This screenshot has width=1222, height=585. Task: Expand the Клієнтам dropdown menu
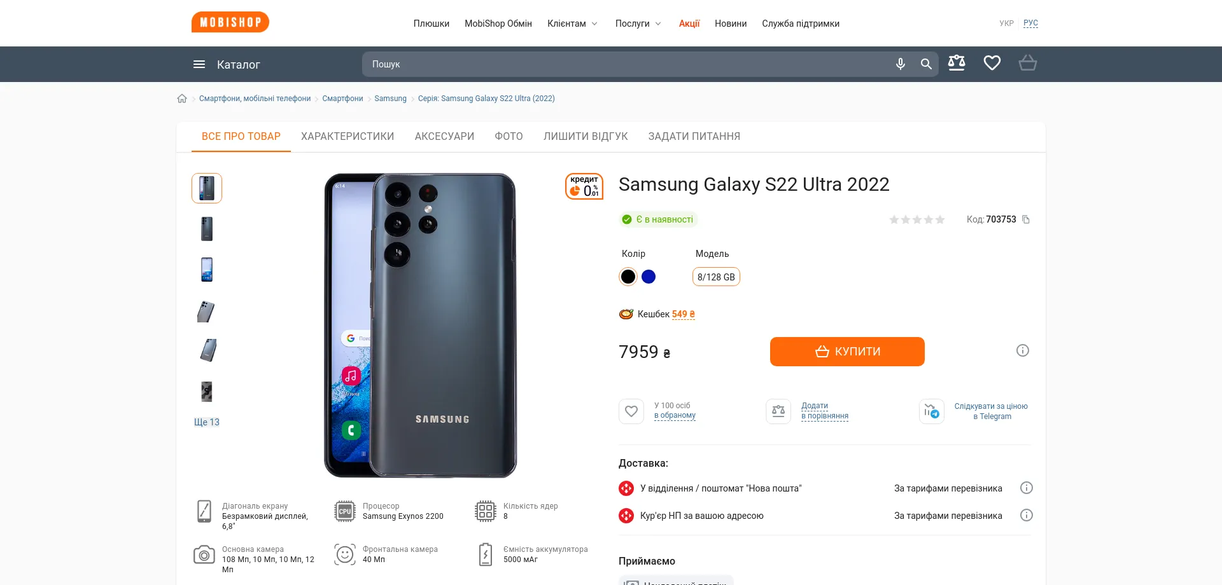point(572,24)
